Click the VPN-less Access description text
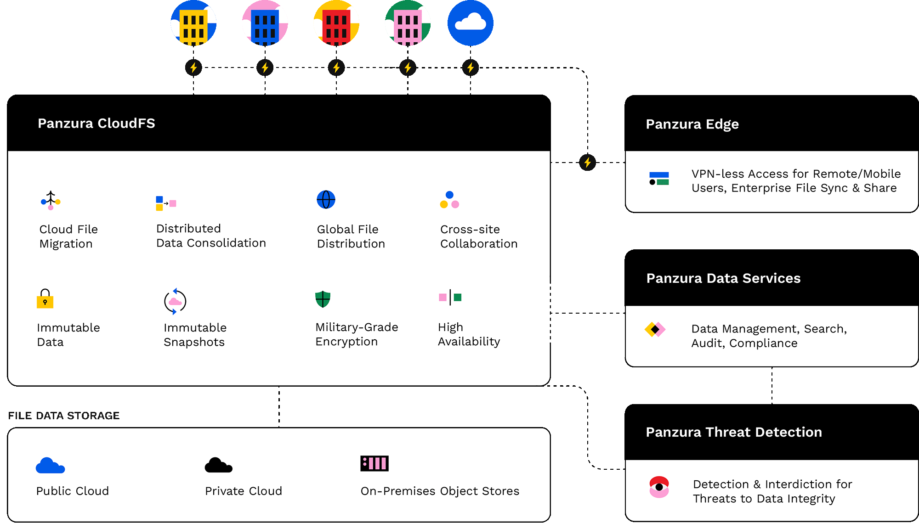This screenshot has height=523, width=919. [x=796, y=181]
